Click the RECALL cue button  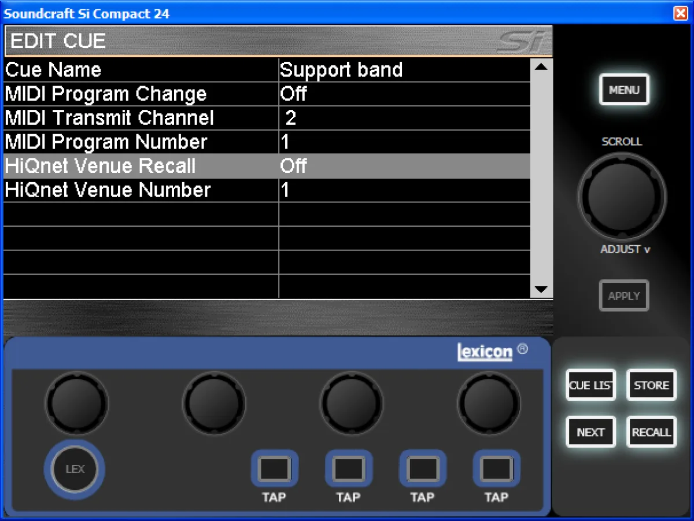pyautogui.click(x=651, y=432)
